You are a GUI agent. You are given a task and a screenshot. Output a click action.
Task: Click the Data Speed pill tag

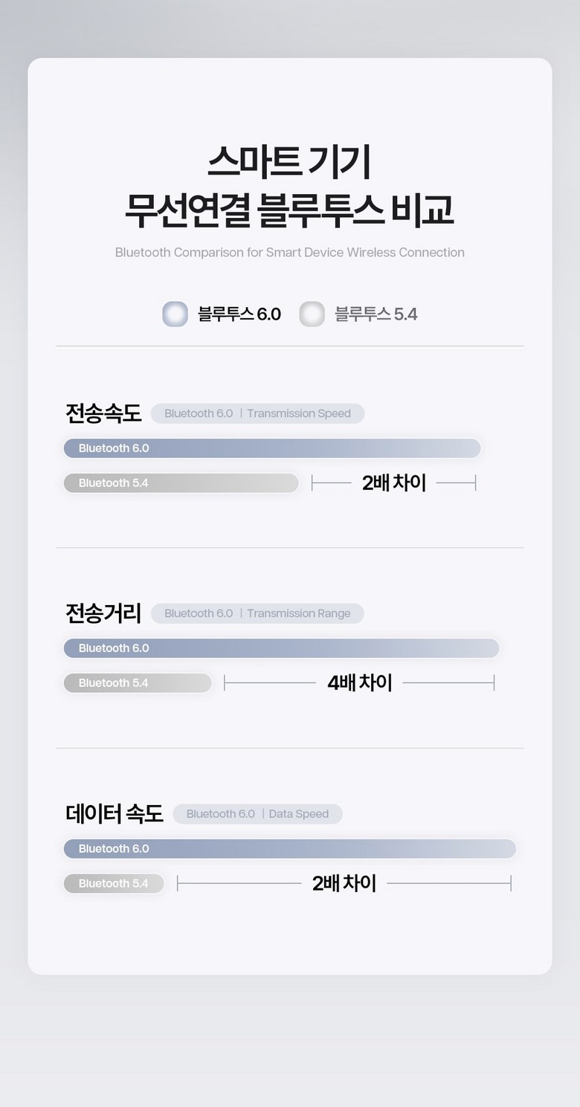tap(257, 814)
